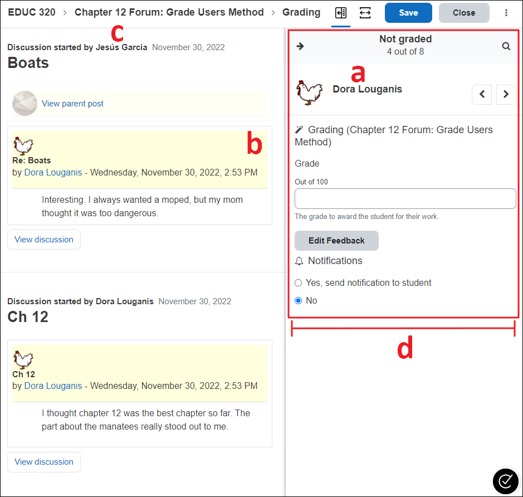Click Dora Louganis chicken avatar in grading panel

click(x=309, y=92)
